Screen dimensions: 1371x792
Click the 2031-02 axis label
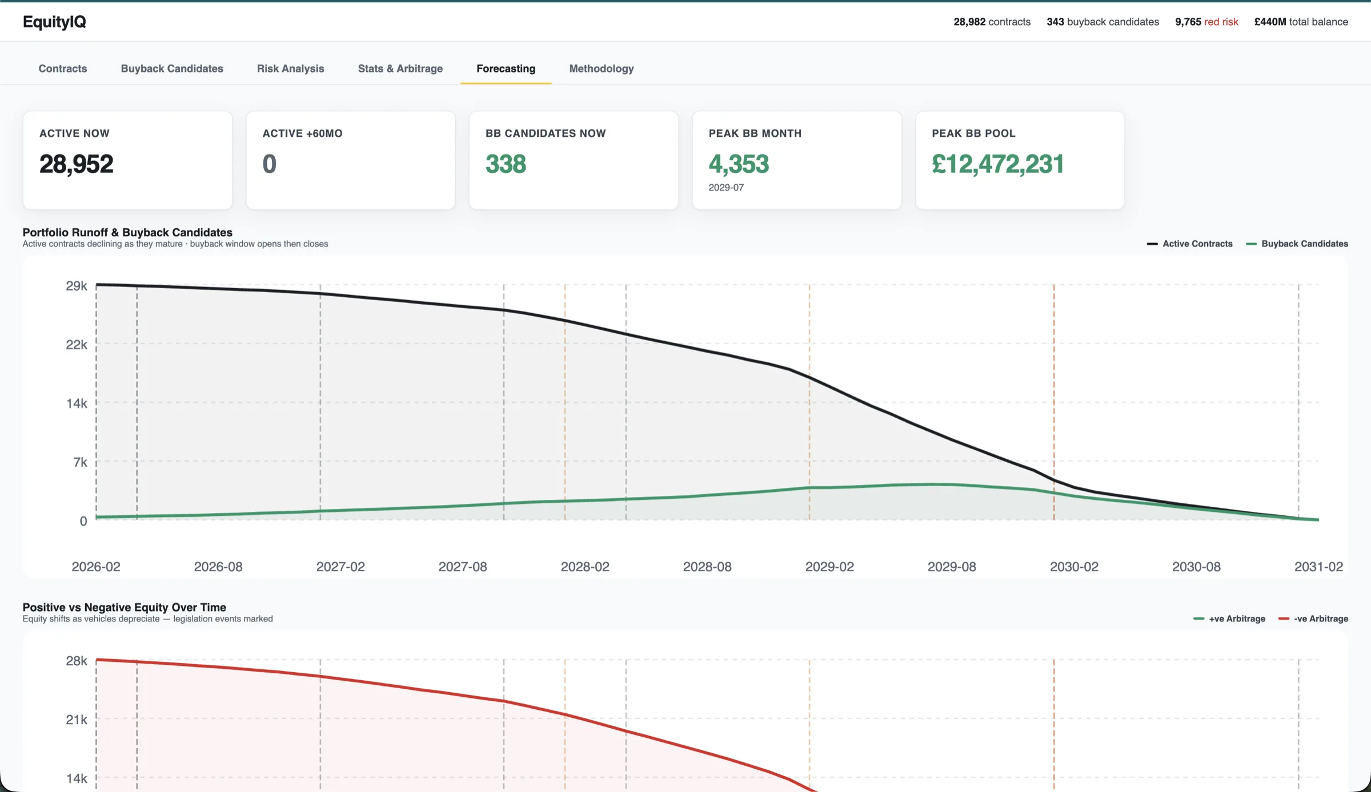click(x=1318, y=567)
